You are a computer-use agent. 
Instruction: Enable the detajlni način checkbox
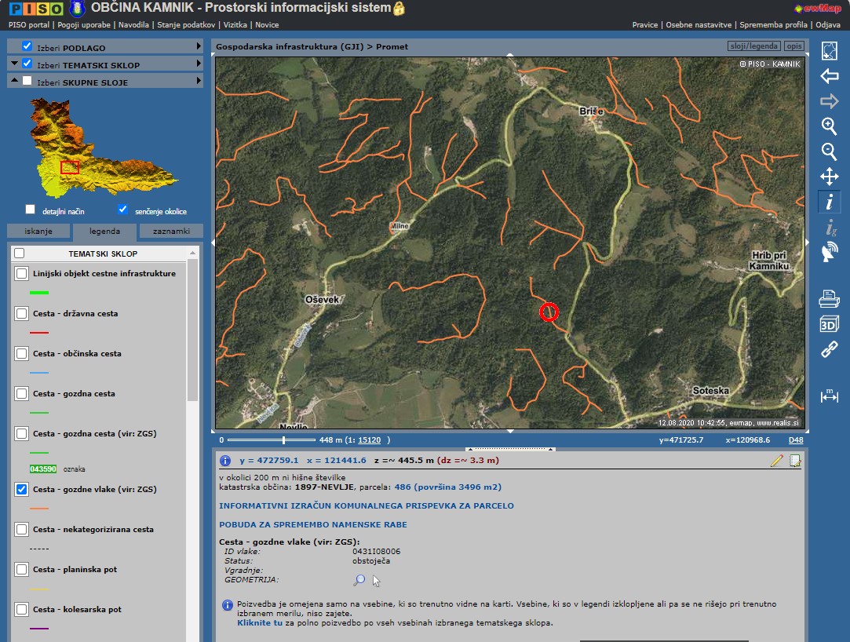click(31, 210)
